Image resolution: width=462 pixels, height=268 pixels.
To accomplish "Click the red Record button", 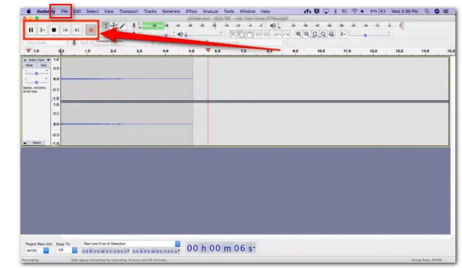I will click(91, 30).
